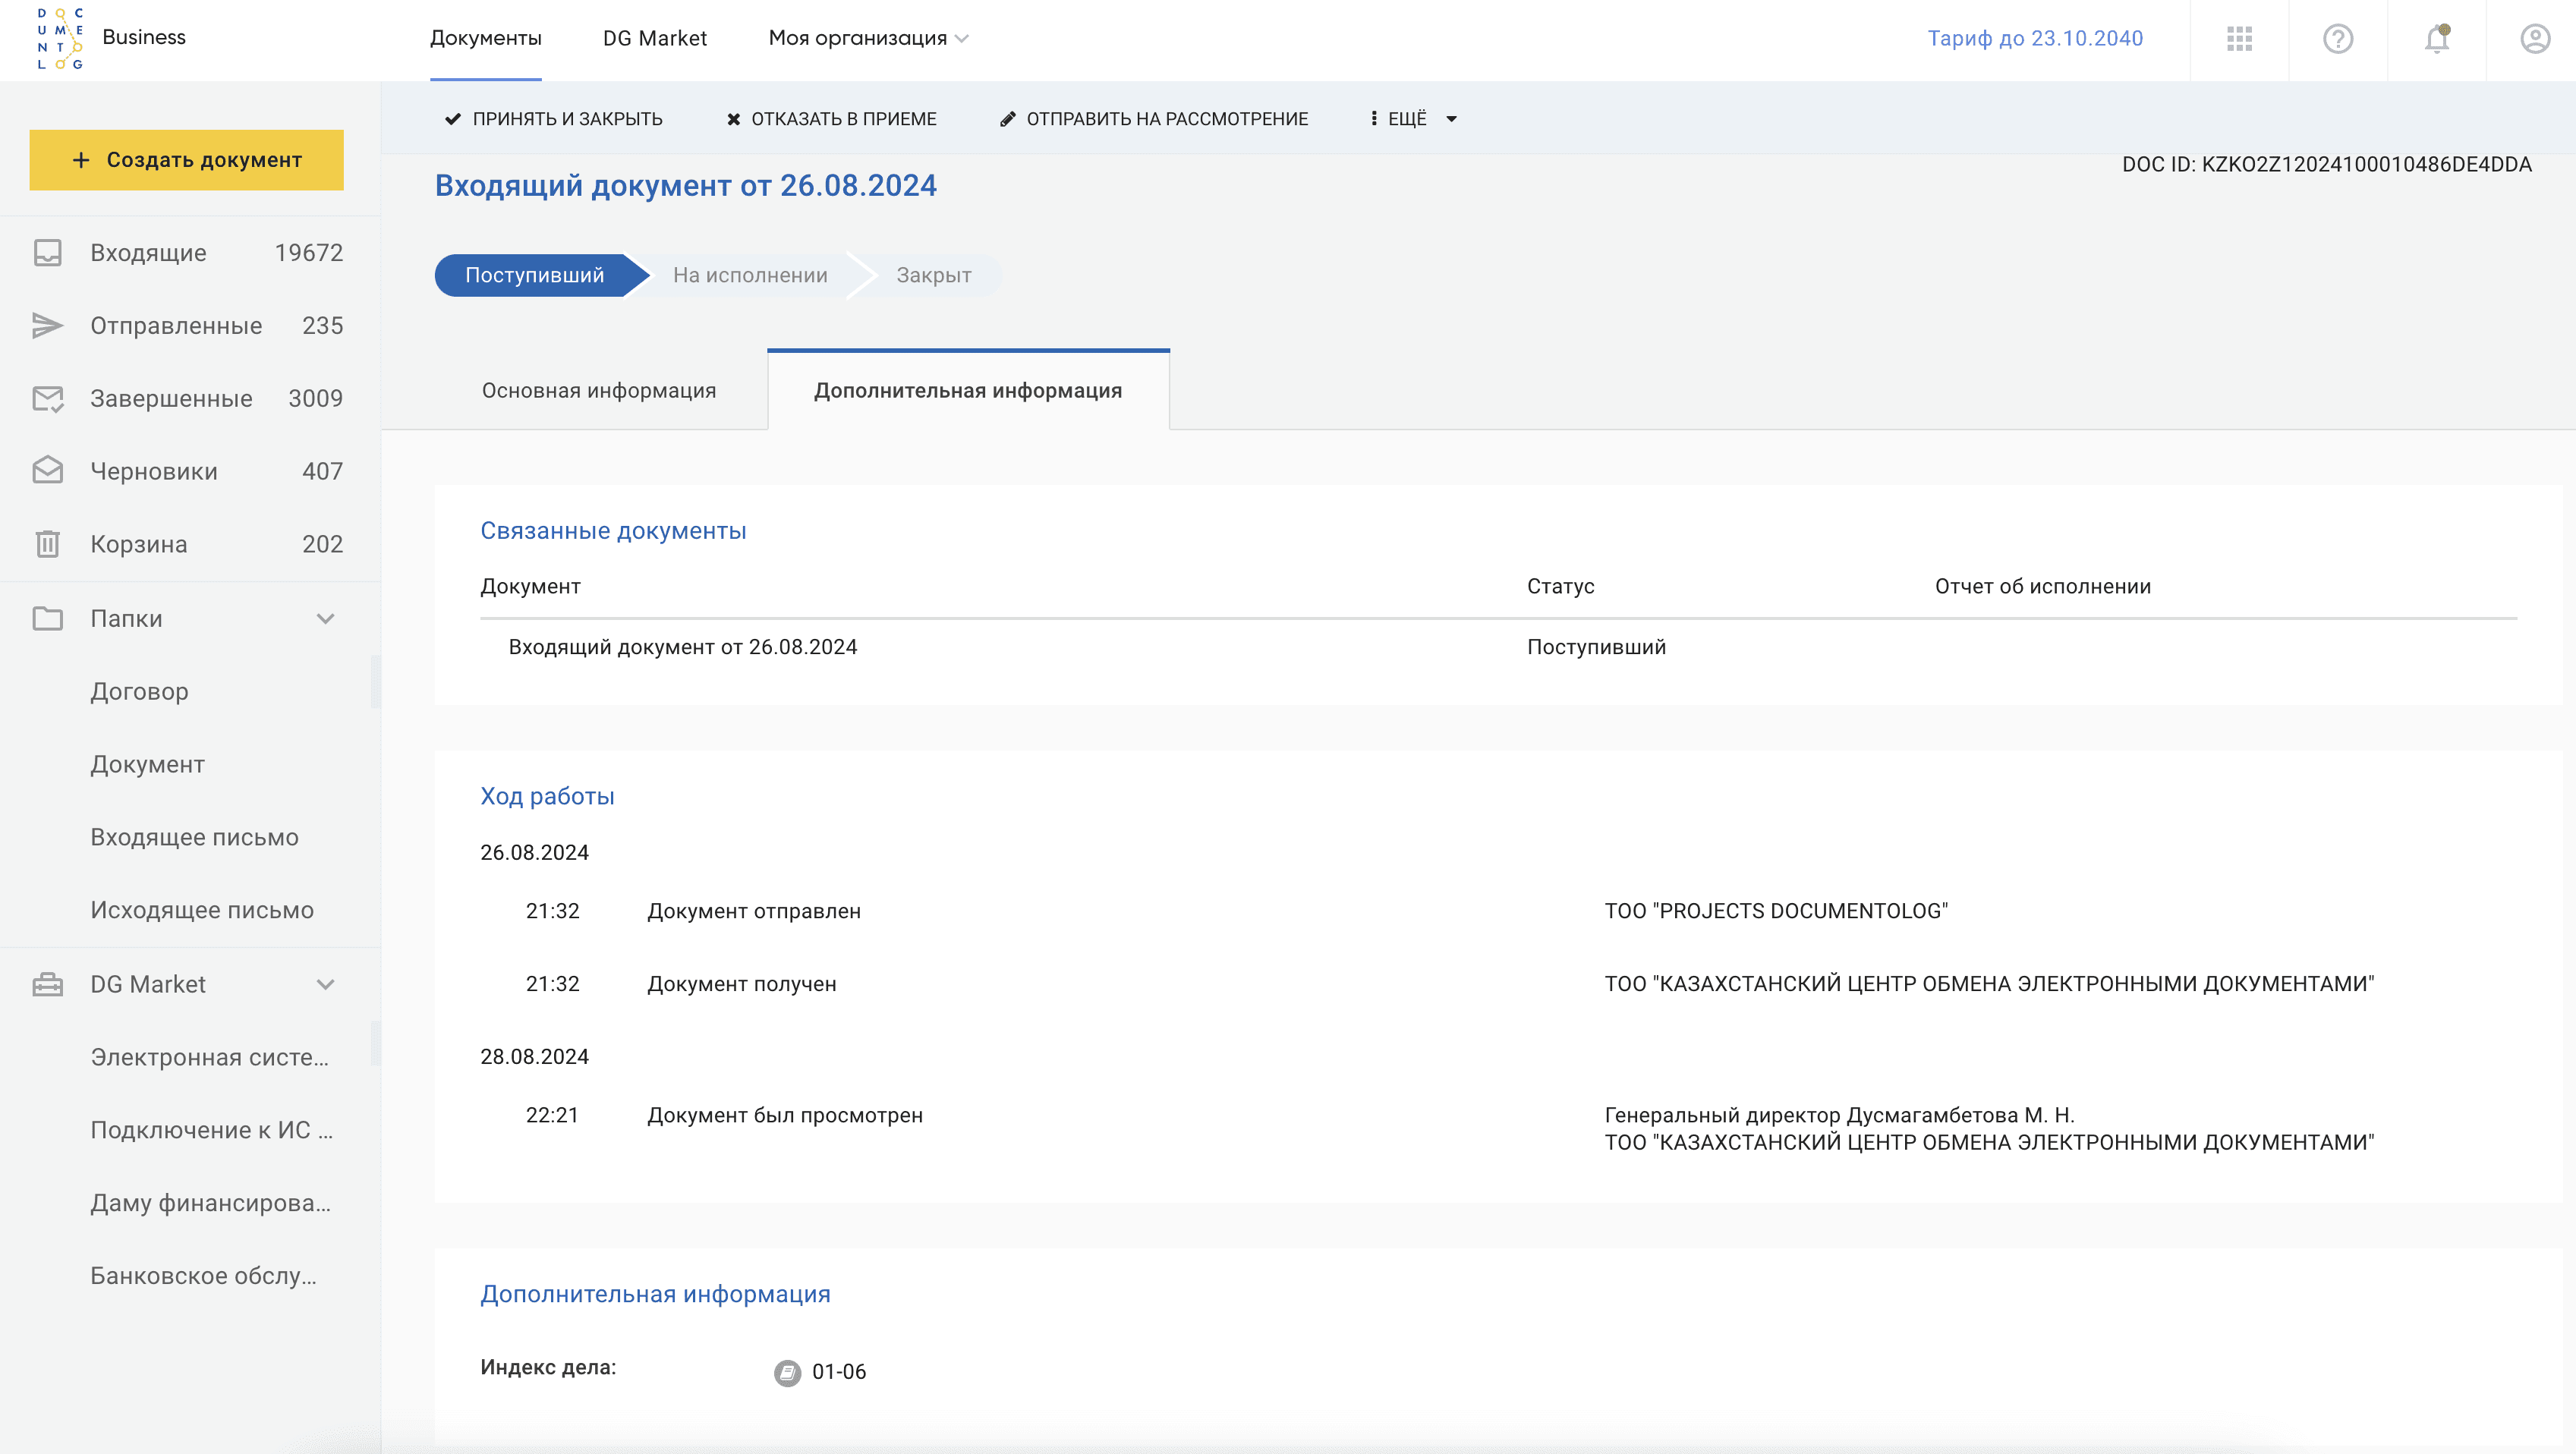Open the Drafts (Черновики) folder
This screenshot has height=1454, width=2576.
click(154, 471)
